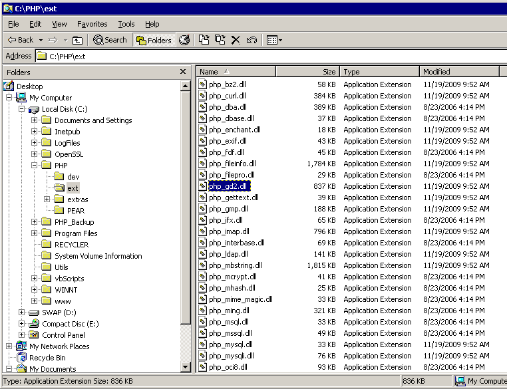Click the Up one level folder icon

click(78, 41)
